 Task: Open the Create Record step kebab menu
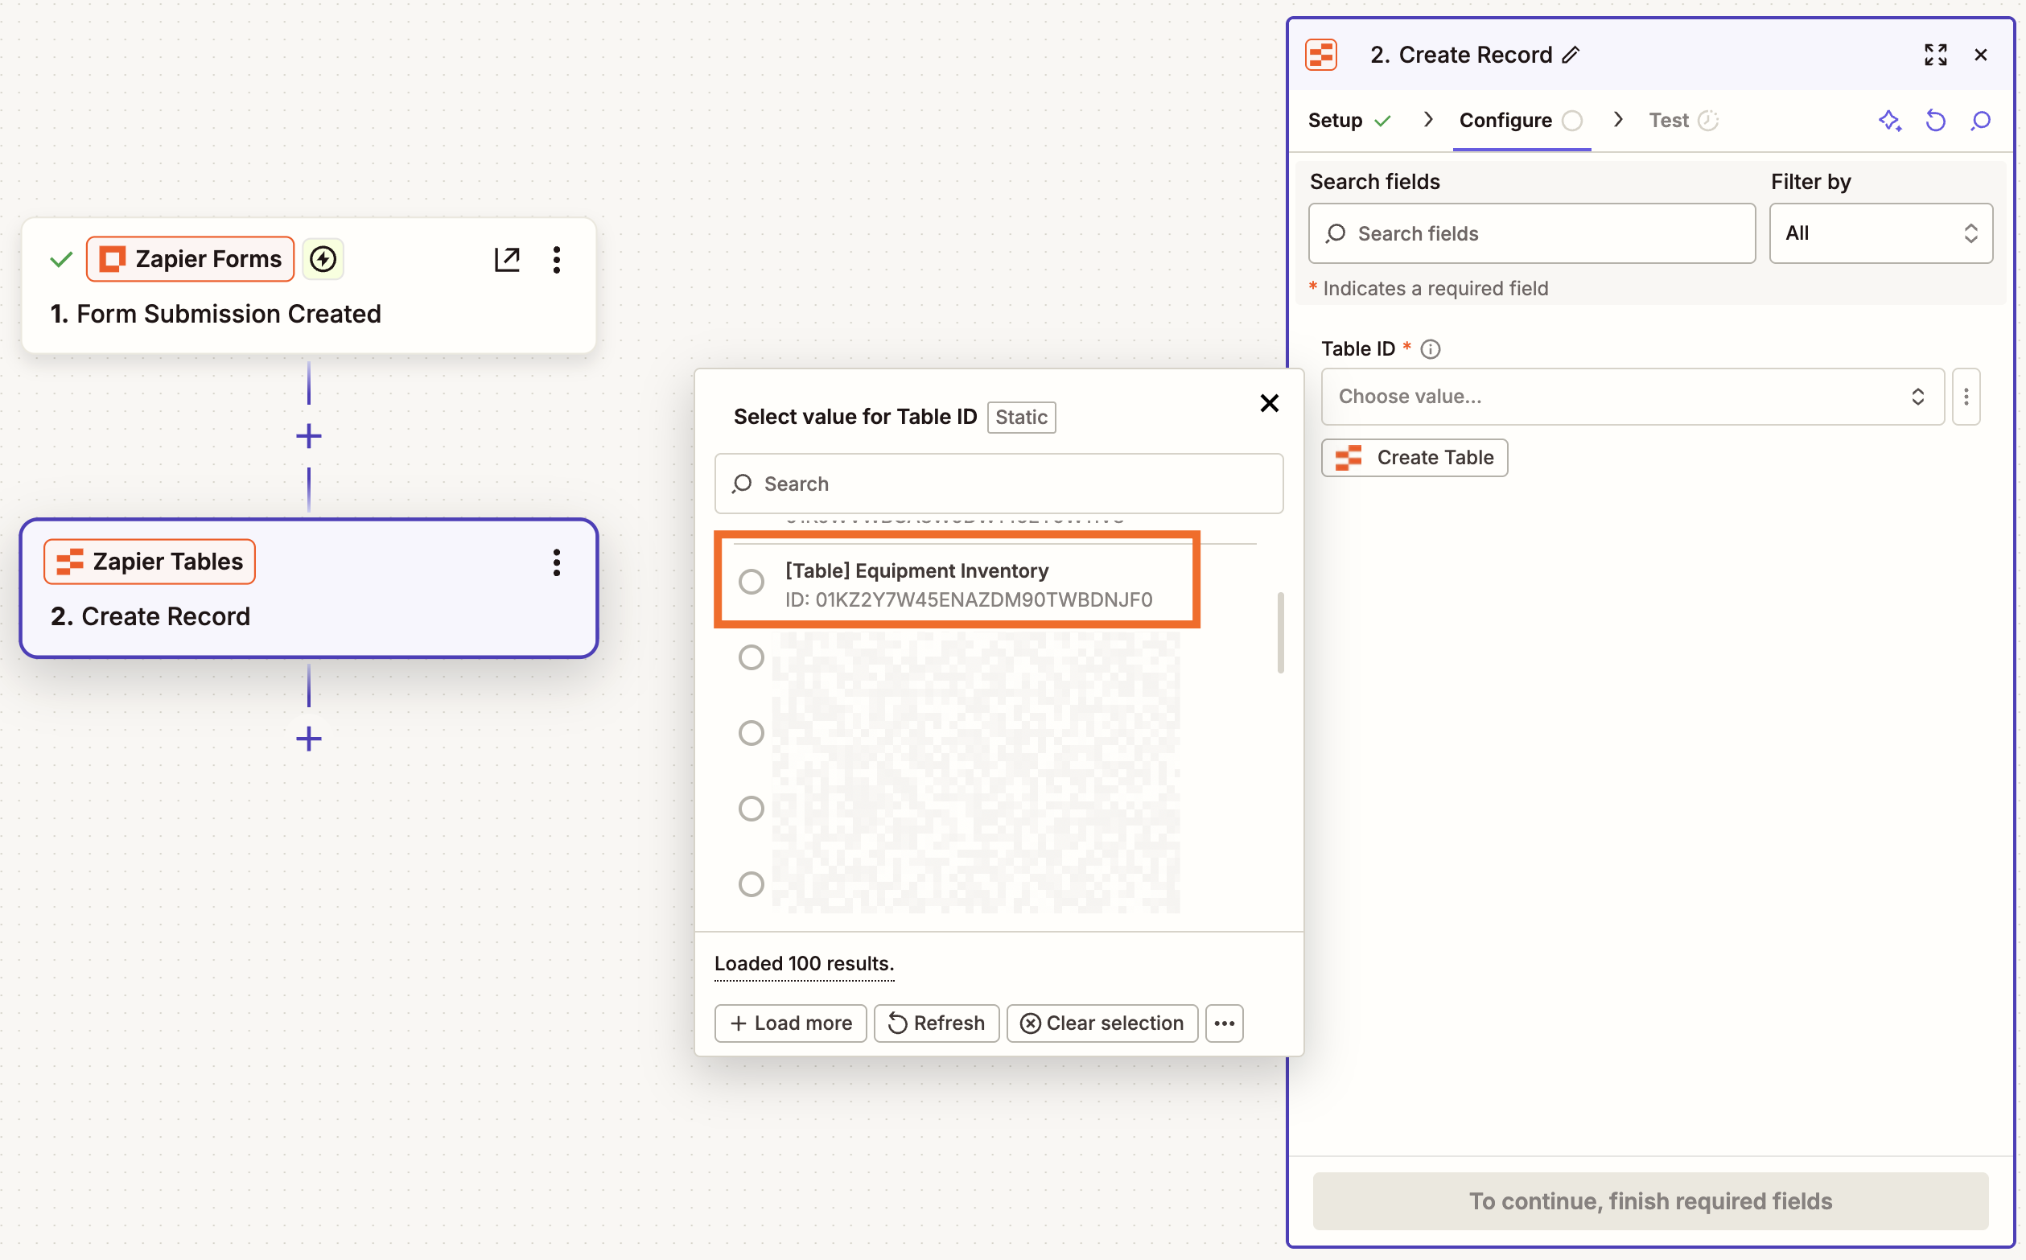pyautogui.click(x=557, y=562)
